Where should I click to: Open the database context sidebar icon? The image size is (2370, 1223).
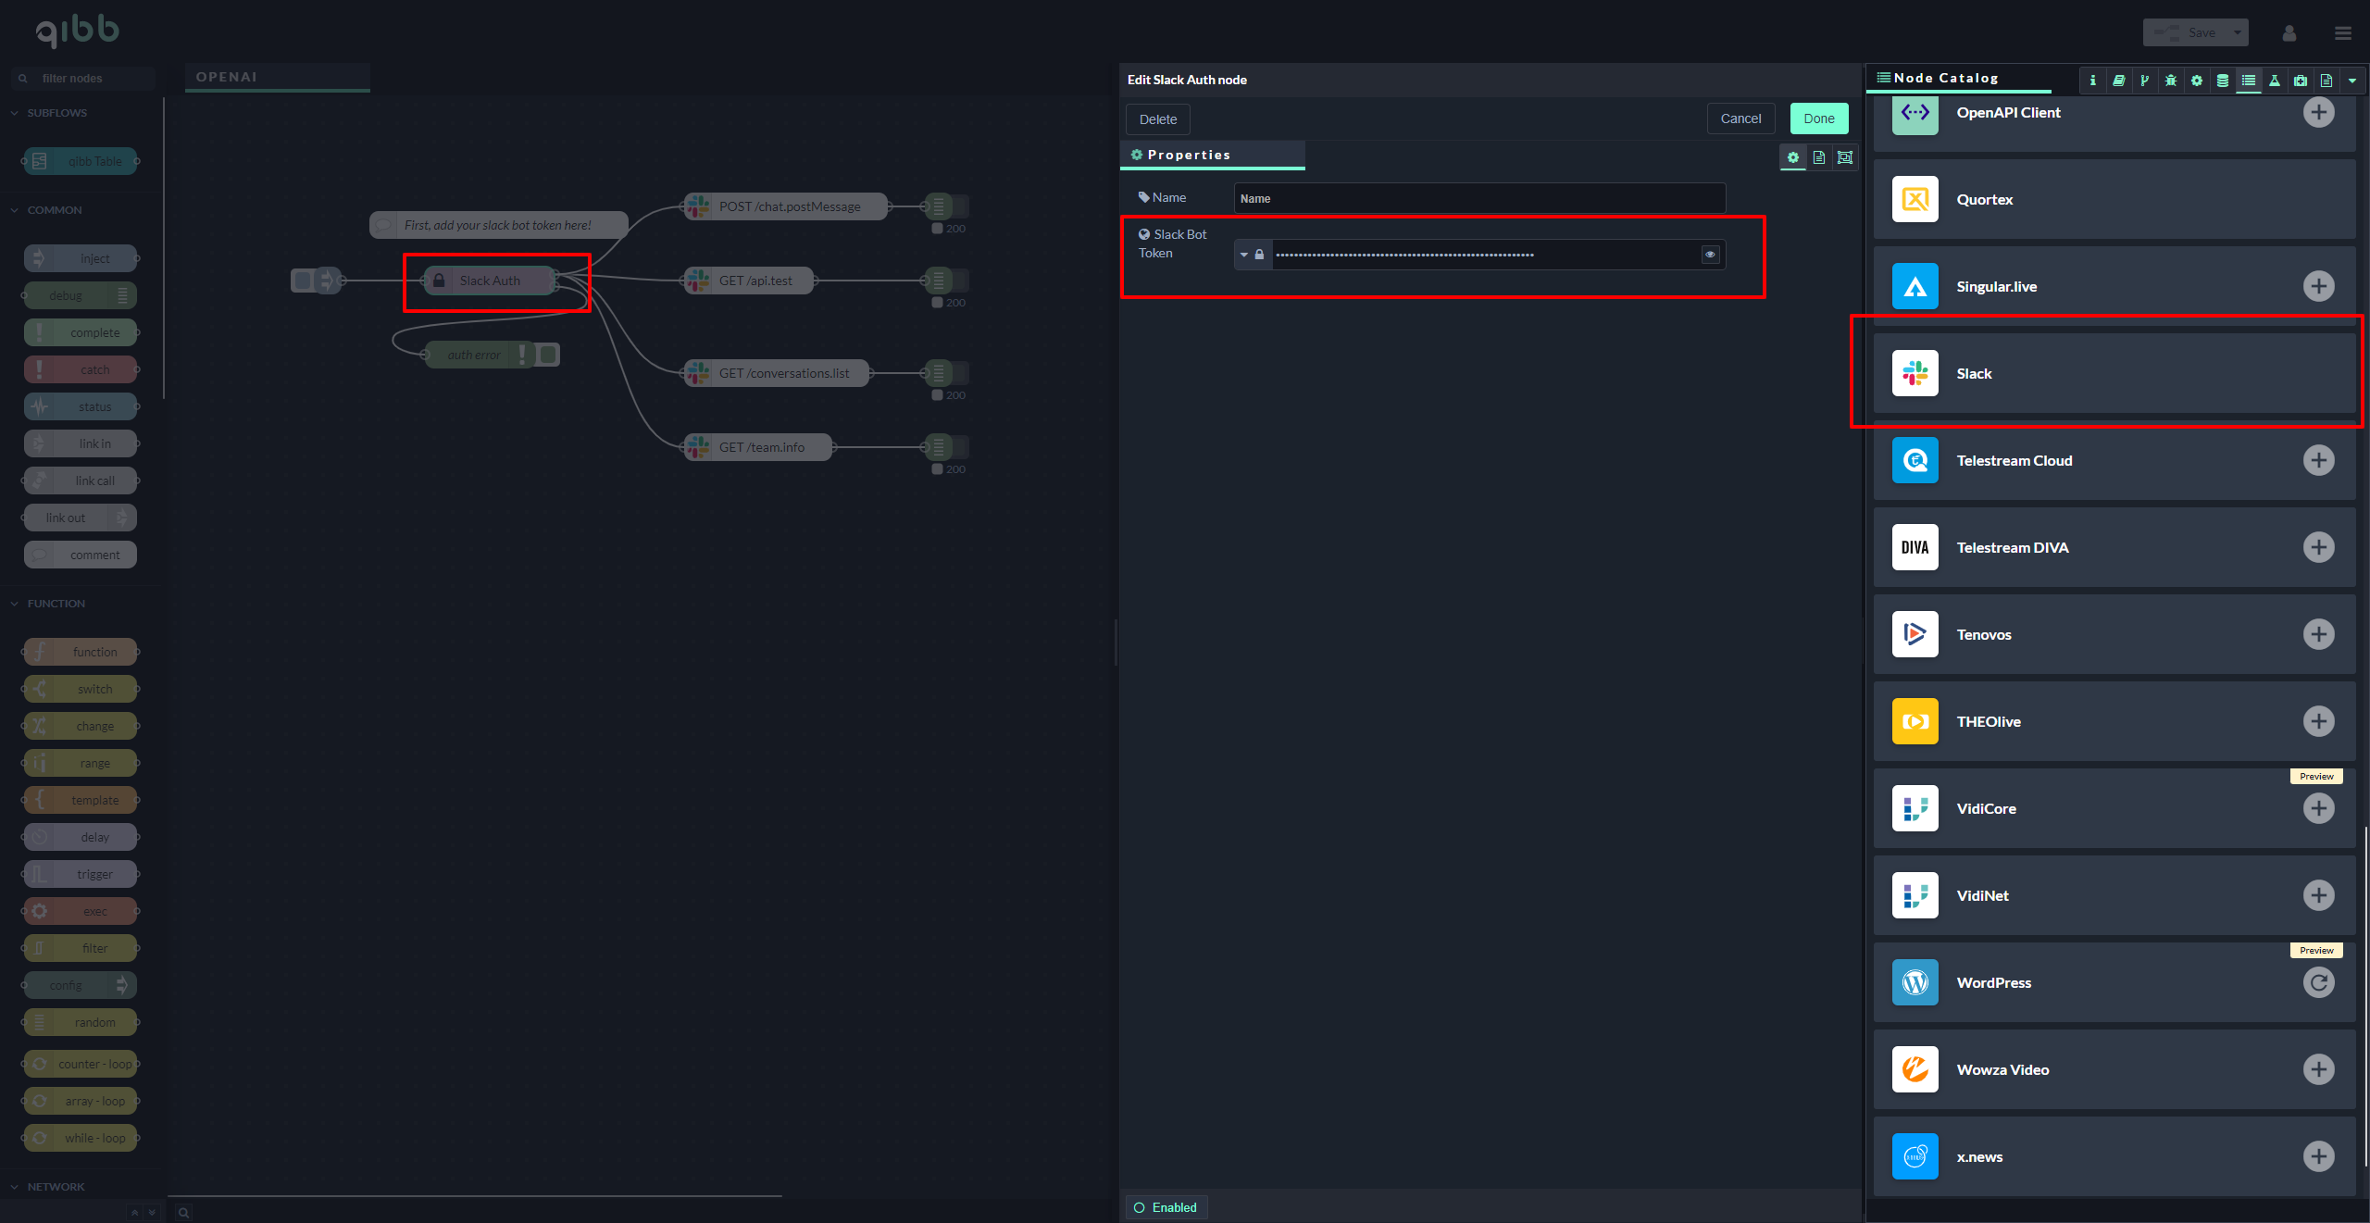pos(2222,81)
